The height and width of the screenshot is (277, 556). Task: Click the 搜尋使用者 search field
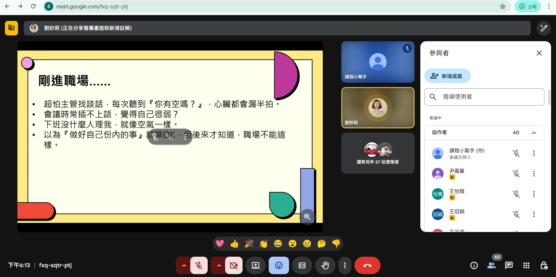pos(491,97)
